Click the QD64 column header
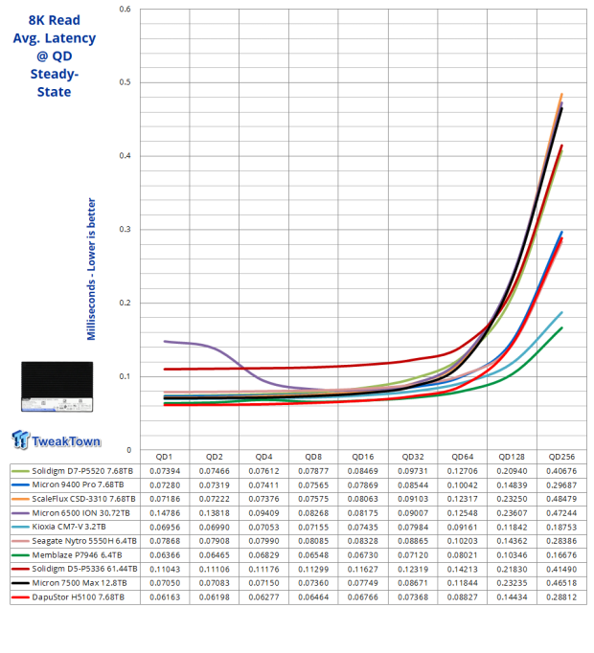 pos(463,457)
